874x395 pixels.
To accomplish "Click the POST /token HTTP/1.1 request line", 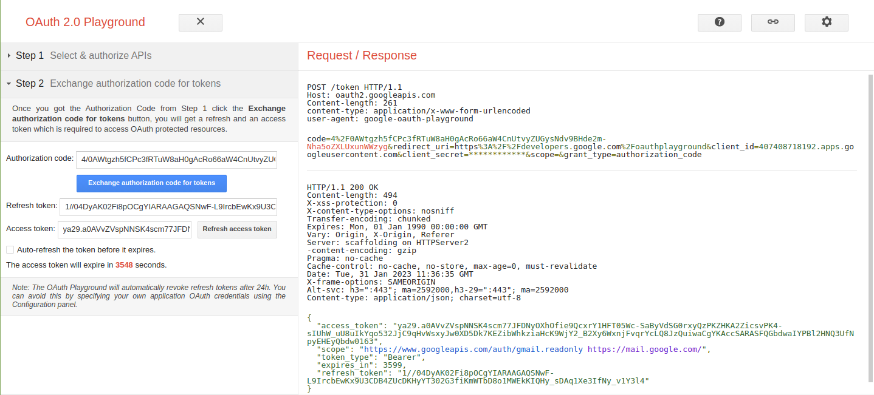I will click(x=354, y=87).
